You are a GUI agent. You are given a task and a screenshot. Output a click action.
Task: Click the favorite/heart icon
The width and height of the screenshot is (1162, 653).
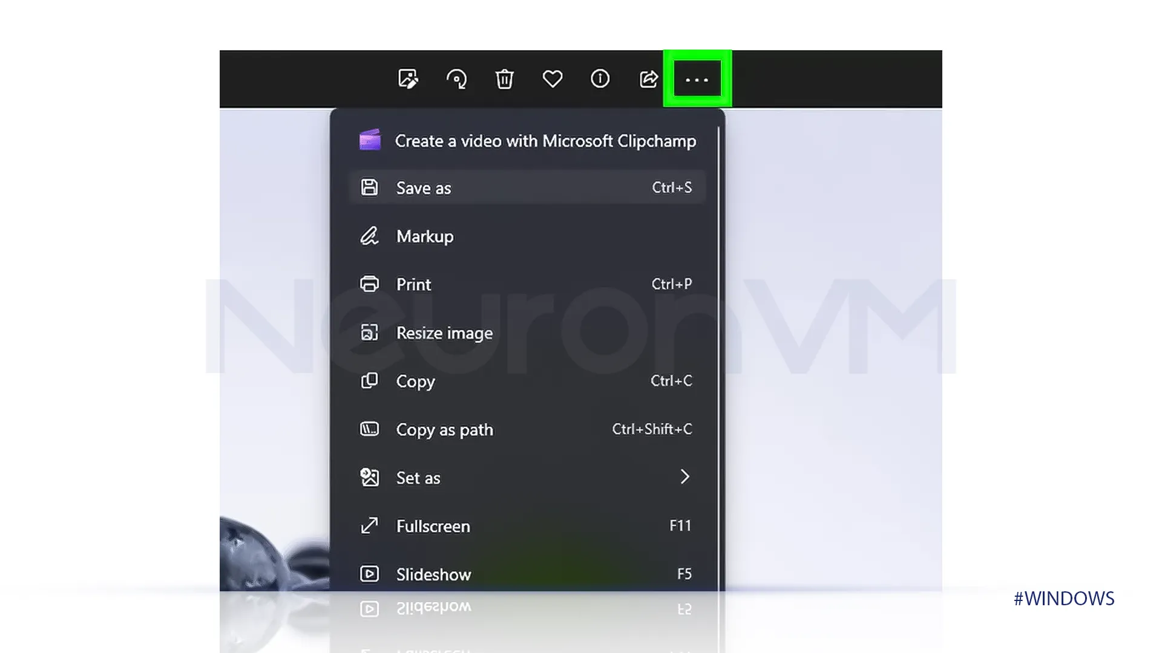tap(553, 78)
